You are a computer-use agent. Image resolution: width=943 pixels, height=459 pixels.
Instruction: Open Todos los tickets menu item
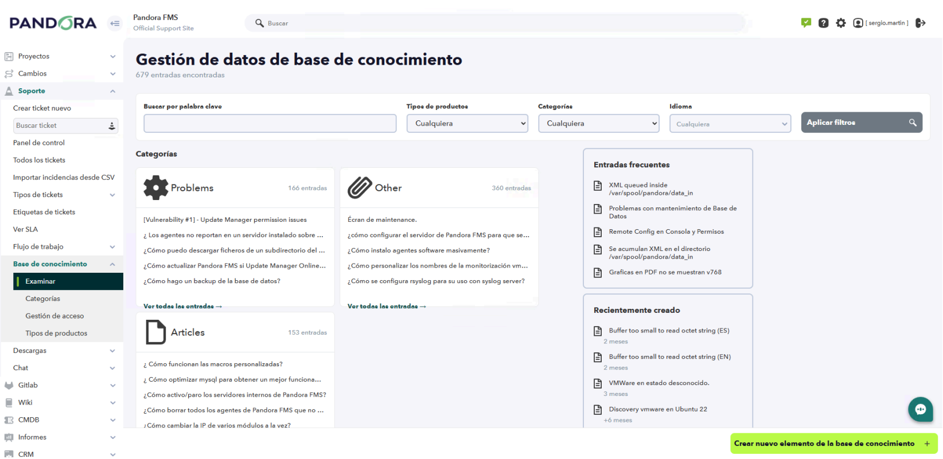(39, 160)
